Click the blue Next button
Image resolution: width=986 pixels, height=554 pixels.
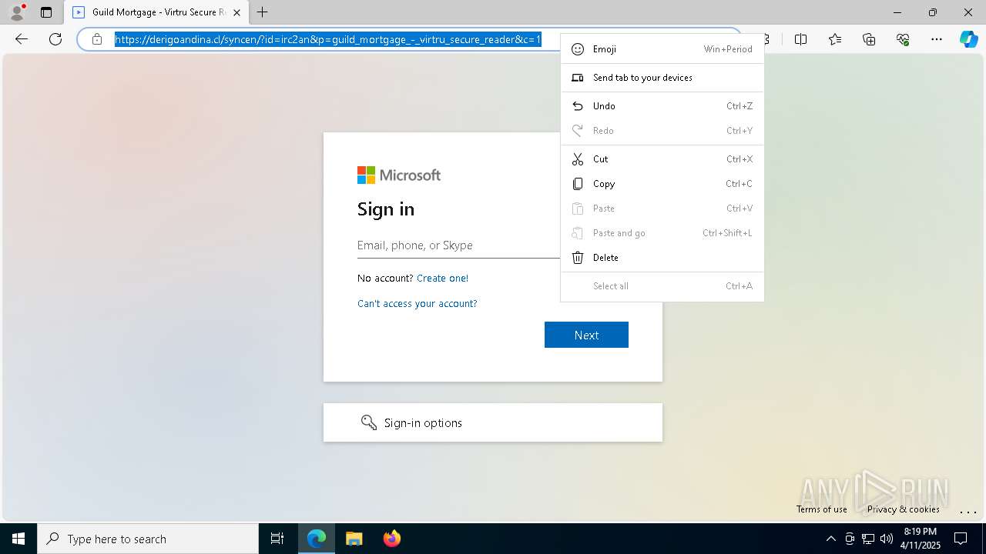[x=586, y=335]
